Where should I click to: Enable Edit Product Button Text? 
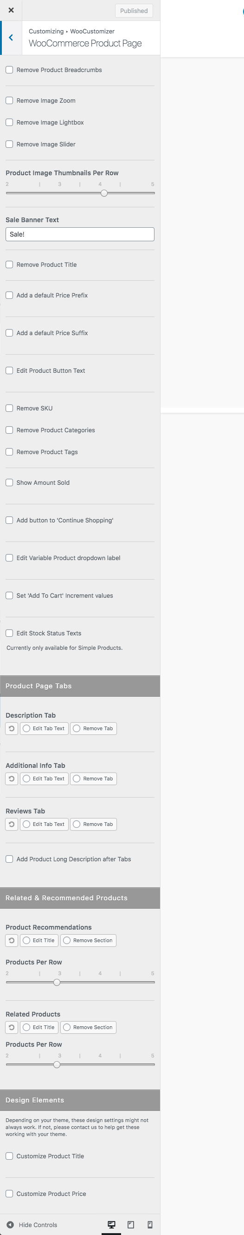9,370
